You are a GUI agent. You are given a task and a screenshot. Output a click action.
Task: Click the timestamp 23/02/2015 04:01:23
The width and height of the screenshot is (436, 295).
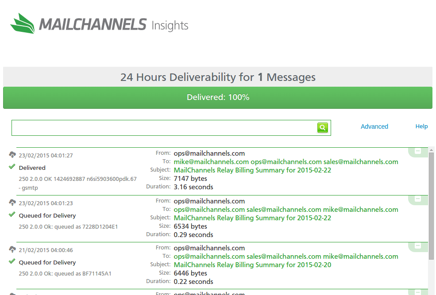coord(46,203)
